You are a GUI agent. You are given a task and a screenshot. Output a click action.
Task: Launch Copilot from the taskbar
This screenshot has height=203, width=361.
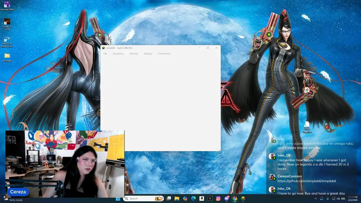pyautogui.click(x=185, y=198)
